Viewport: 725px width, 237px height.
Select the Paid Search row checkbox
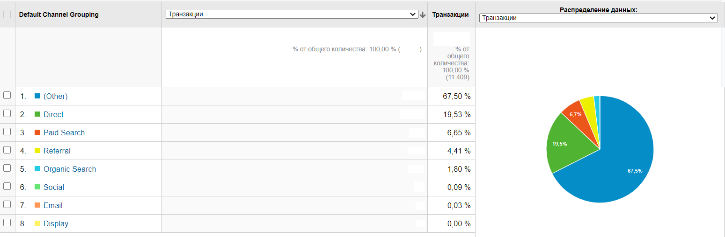click(x=7, y=132)
